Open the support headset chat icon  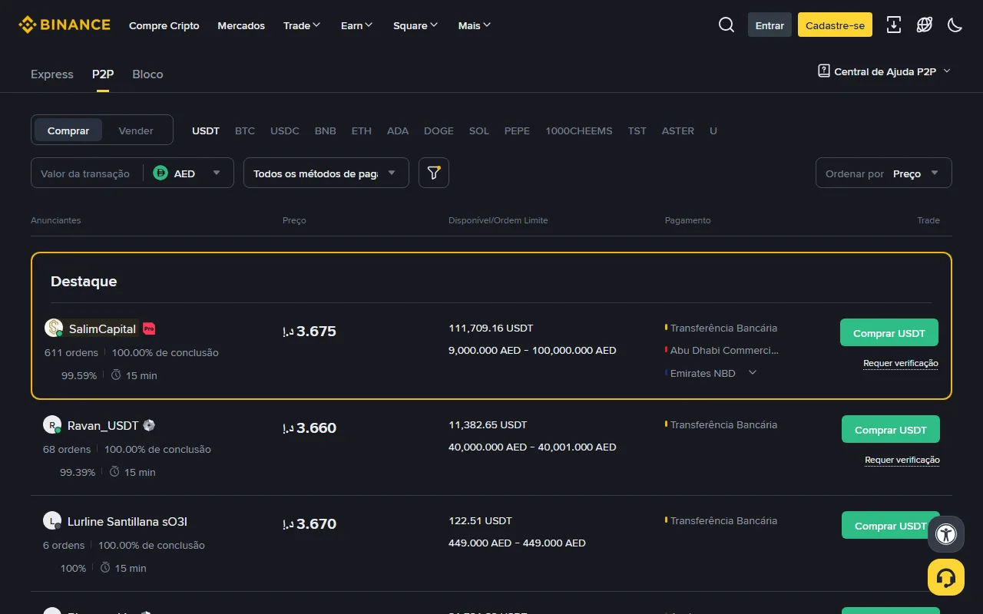click(x=946, y=577)
